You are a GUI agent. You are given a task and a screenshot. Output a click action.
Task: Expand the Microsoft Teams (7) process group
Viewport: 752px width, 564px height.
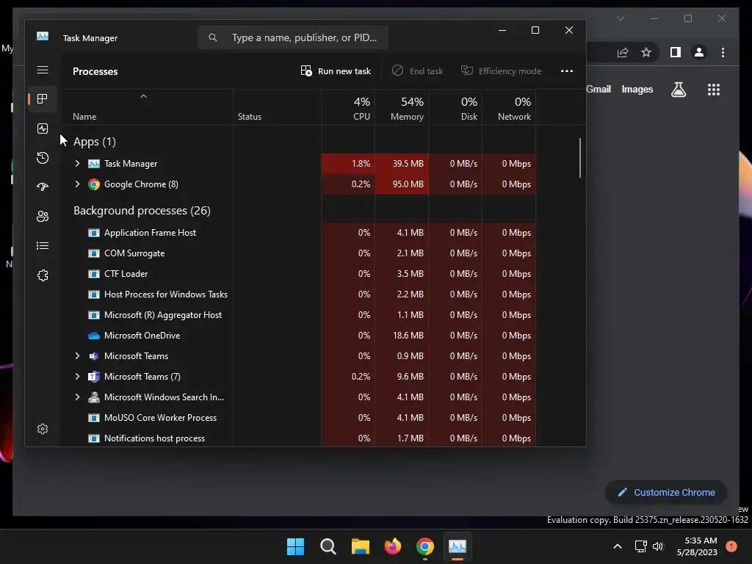tap(77, 377)
